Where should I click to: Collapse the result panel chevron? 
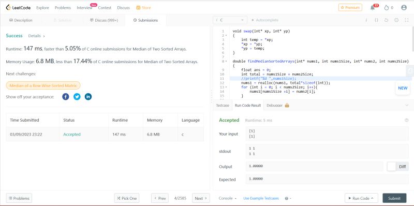[407, 105]
